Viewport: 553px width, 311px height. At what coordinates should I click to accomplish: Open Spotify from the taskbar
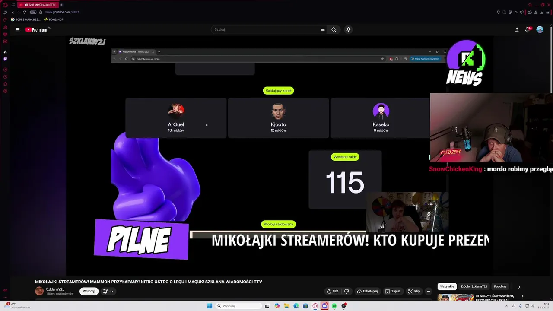point(334,306)
